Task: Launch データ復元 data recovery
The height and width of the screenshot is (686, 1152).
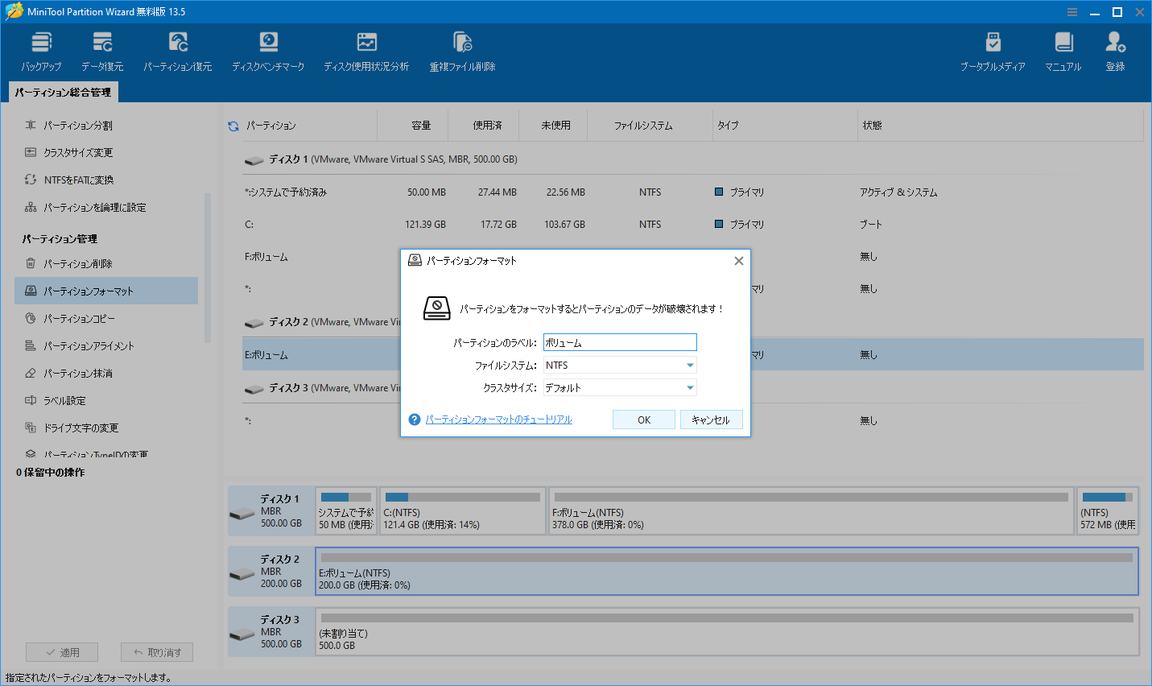Action: 101,49
